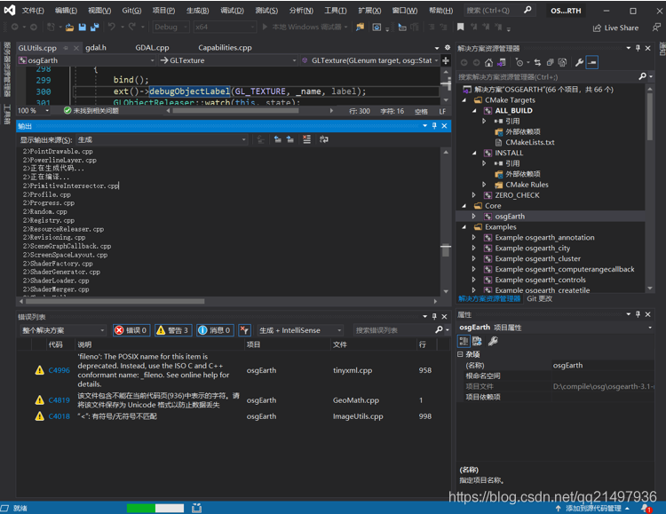Open the GLTexture class dropdown
The image size is (666, 514).
[227, 60]
